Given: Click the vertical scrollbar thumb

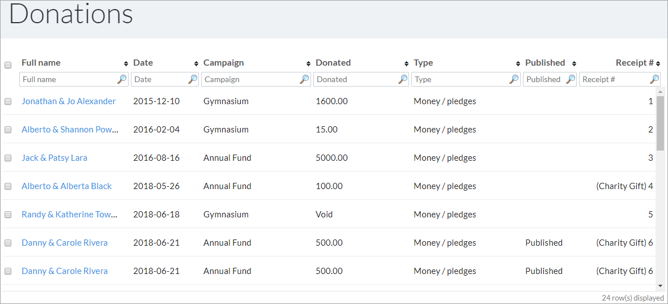Looking at the screenshot, I should pos(660,123).
